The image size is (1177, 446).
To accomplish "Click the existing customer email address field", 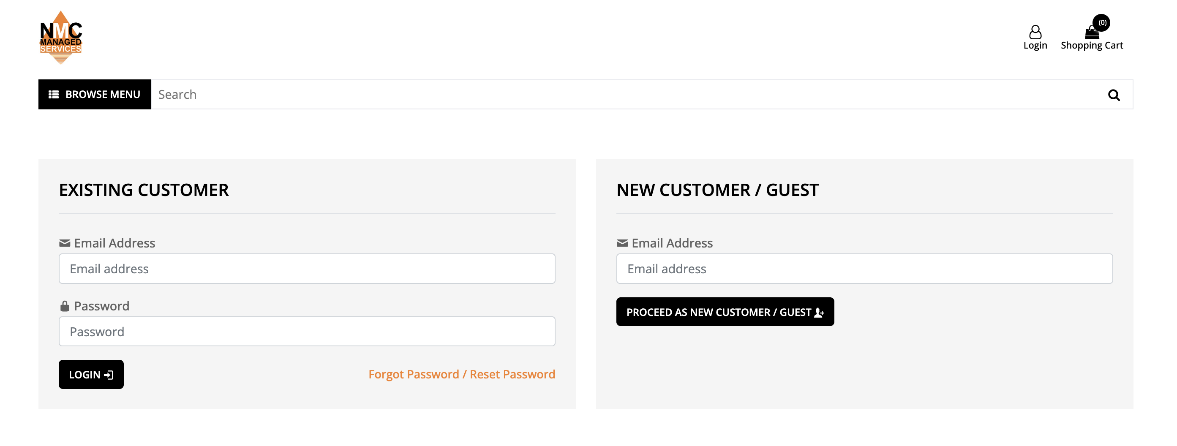I will pos(307,269).
